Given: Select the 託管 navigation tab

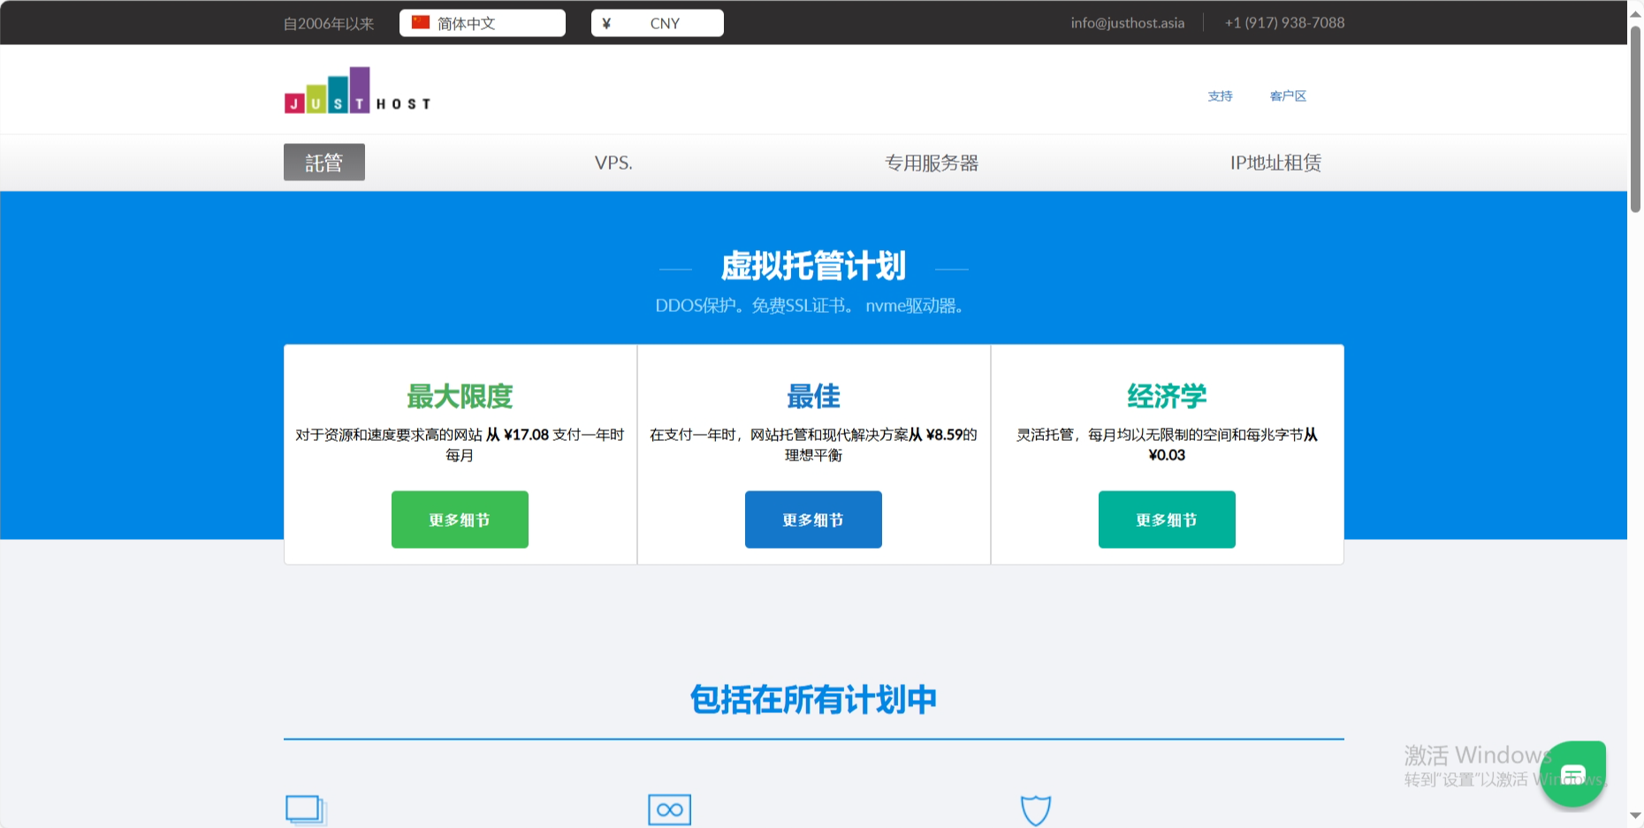Looking at the screenshot, I should click(323, 162).
